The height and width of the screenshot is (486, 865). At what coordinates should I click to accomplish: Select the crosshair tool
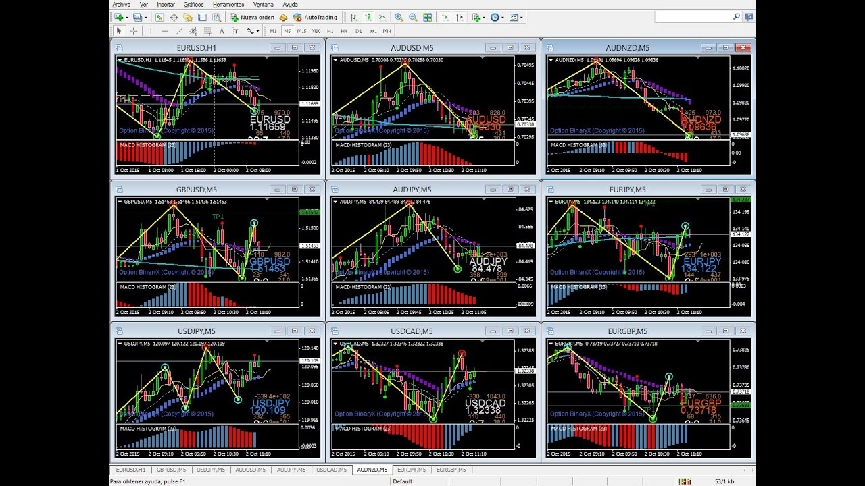[x=133, y=31]
